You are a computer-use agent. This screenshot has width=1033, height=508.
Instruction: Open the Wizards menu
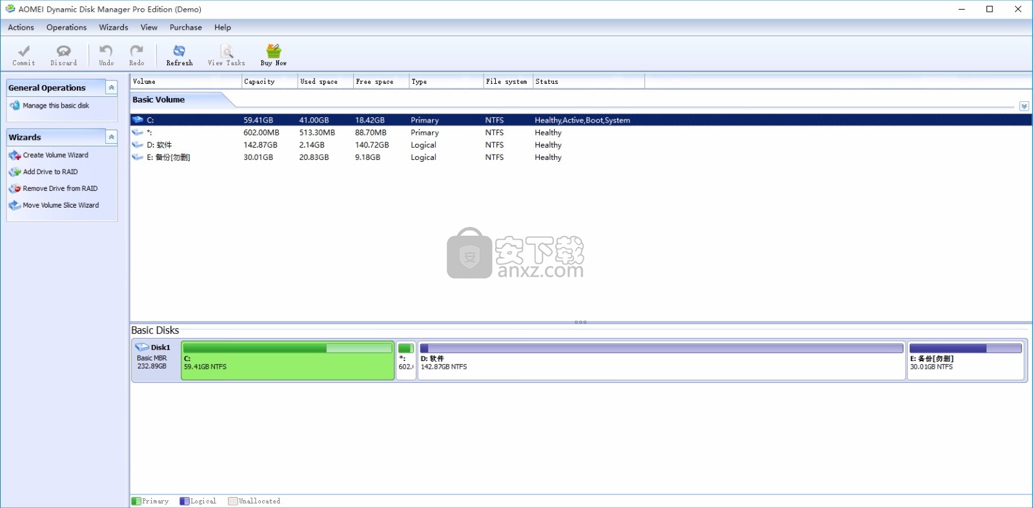click(x=114, y=28)
